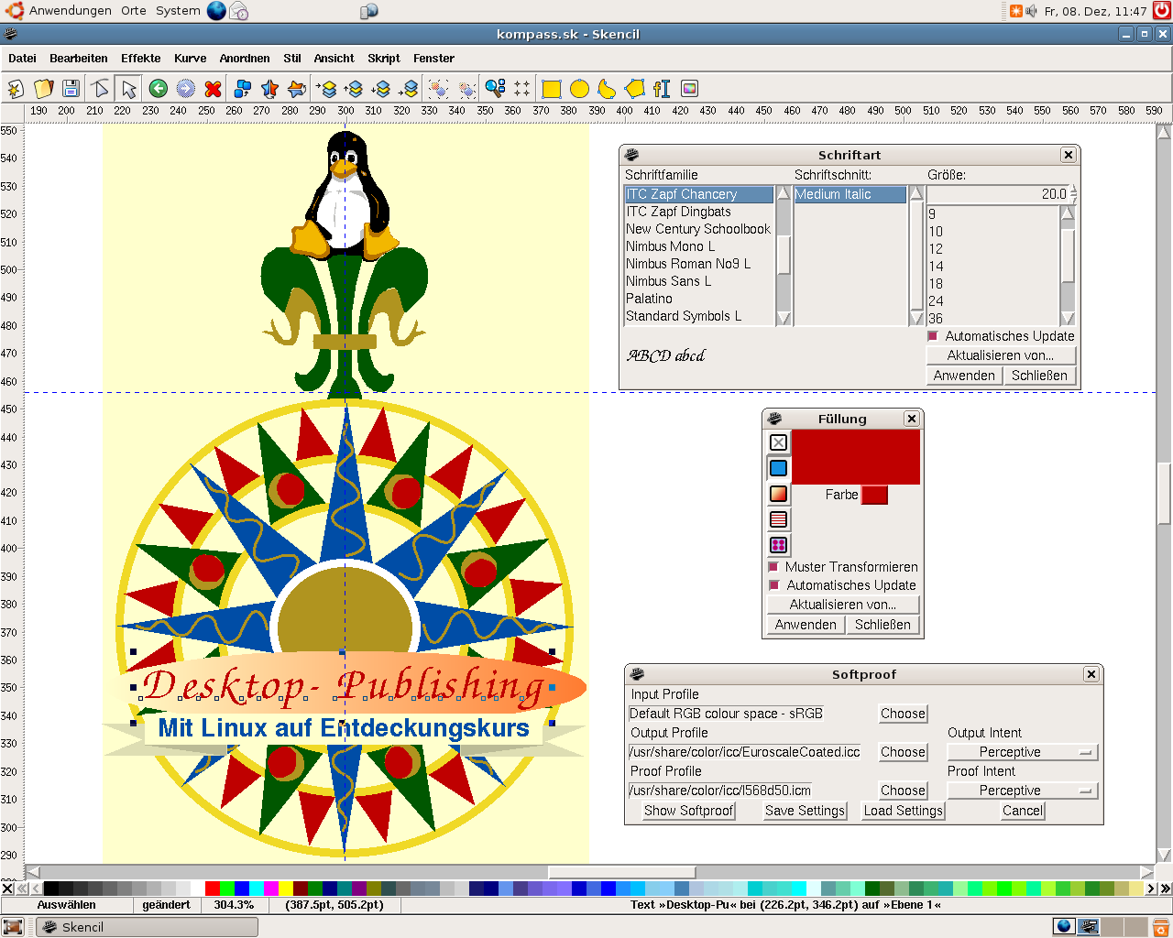1173x938 pixels.
Task: Choose the Output Profile file
Action: [903, 752]
